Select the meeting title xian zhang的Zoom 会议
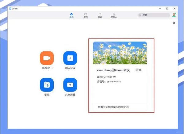 coord(113,70)
